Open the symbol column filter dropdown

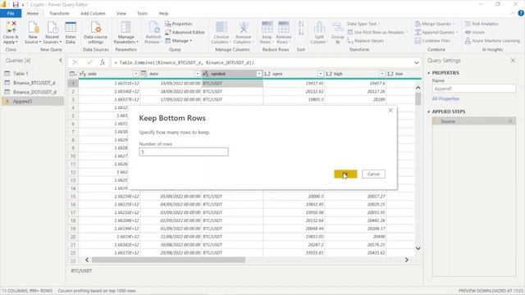click(259, 74)
